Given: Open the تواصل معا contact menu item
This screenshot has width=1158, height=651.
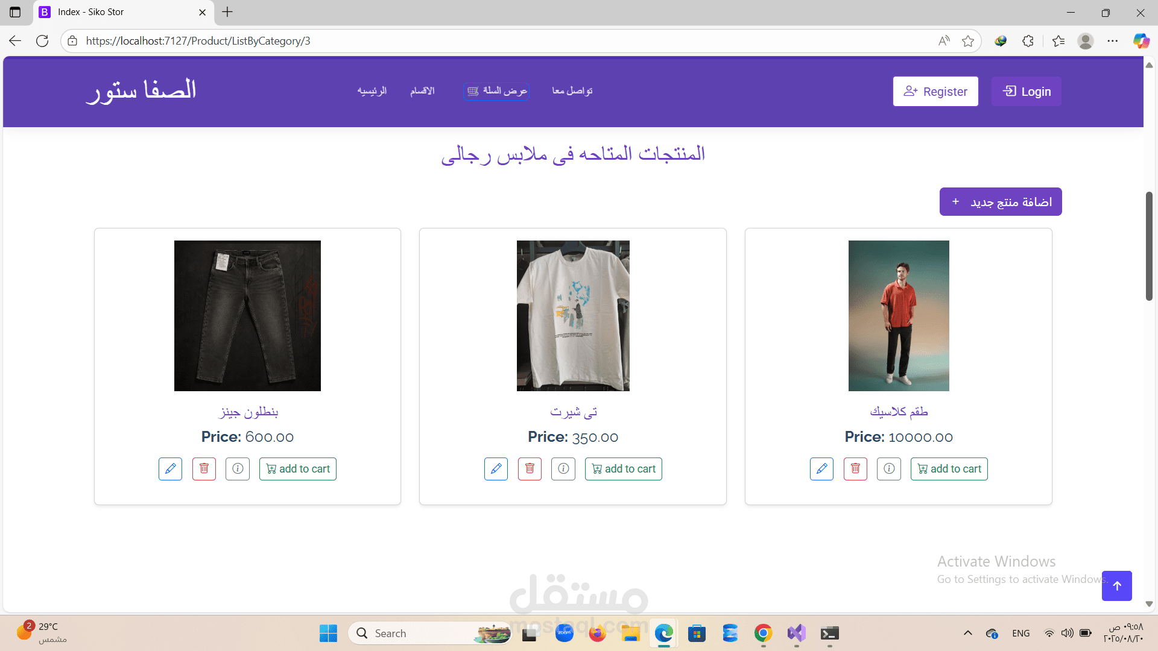Looking at the screenshot, I should point(572,91).
